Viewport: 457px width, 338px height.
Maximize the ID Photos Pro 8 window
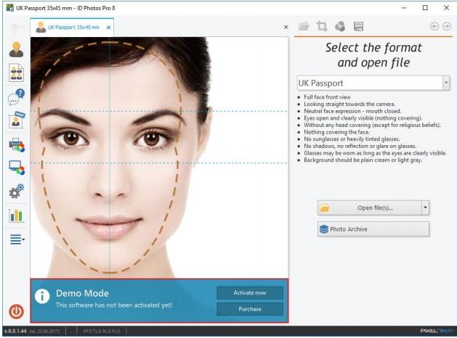click(425, 8)
